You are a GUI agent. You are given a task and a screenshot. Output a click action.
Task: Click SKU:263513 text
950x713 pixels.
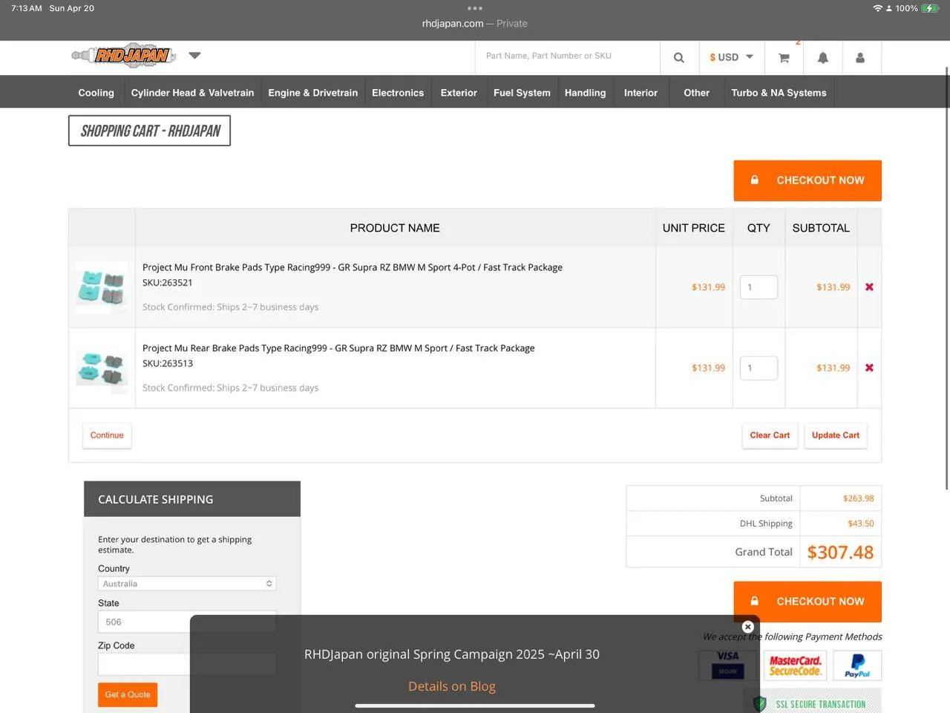[x=168, y=364]
